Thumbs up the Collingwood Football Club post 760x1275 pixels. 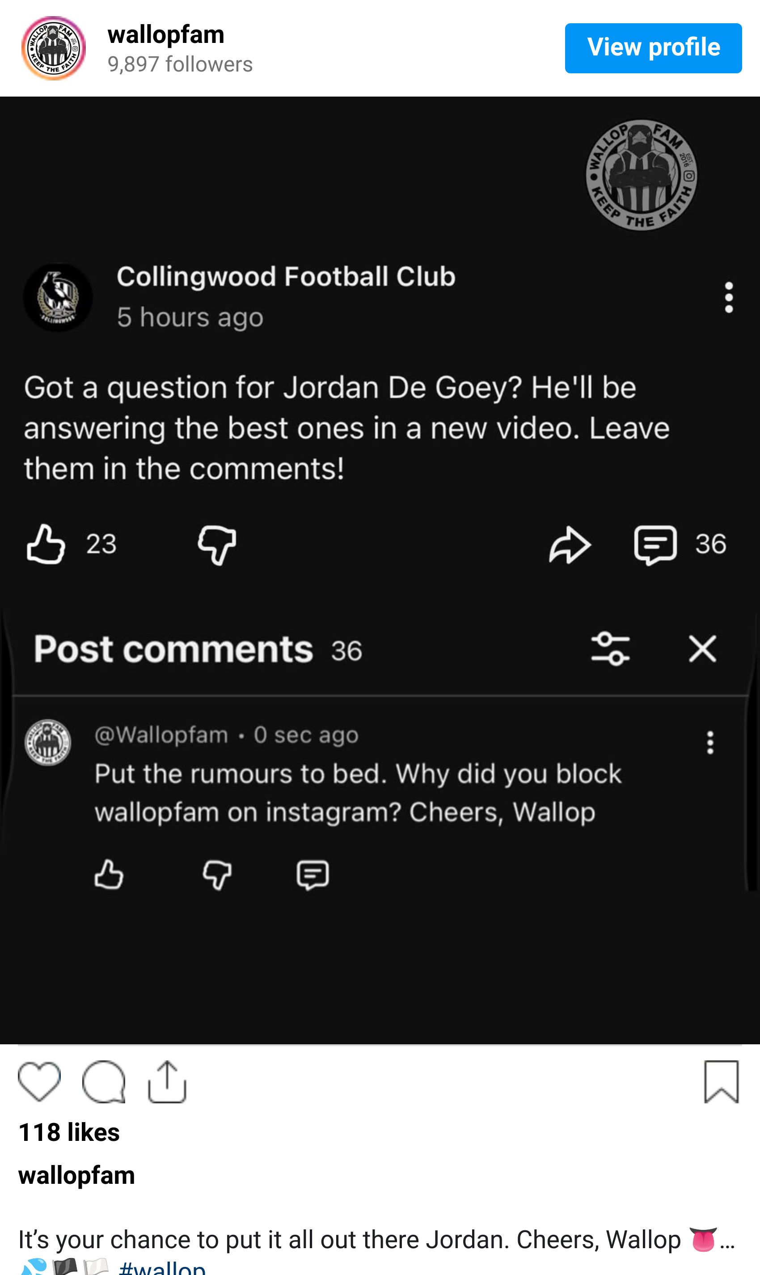(x=46, y=544)
